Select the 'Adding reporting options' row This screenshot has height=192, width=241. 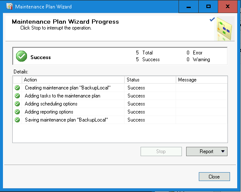(120, 112)
